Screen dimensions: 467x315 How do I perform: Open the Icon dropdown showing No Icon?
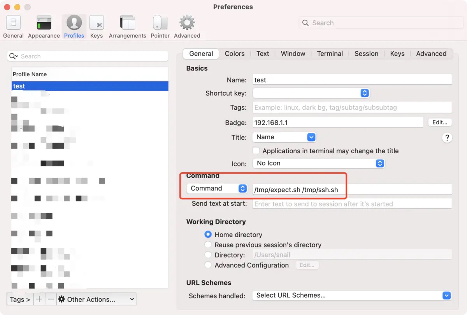318,163
